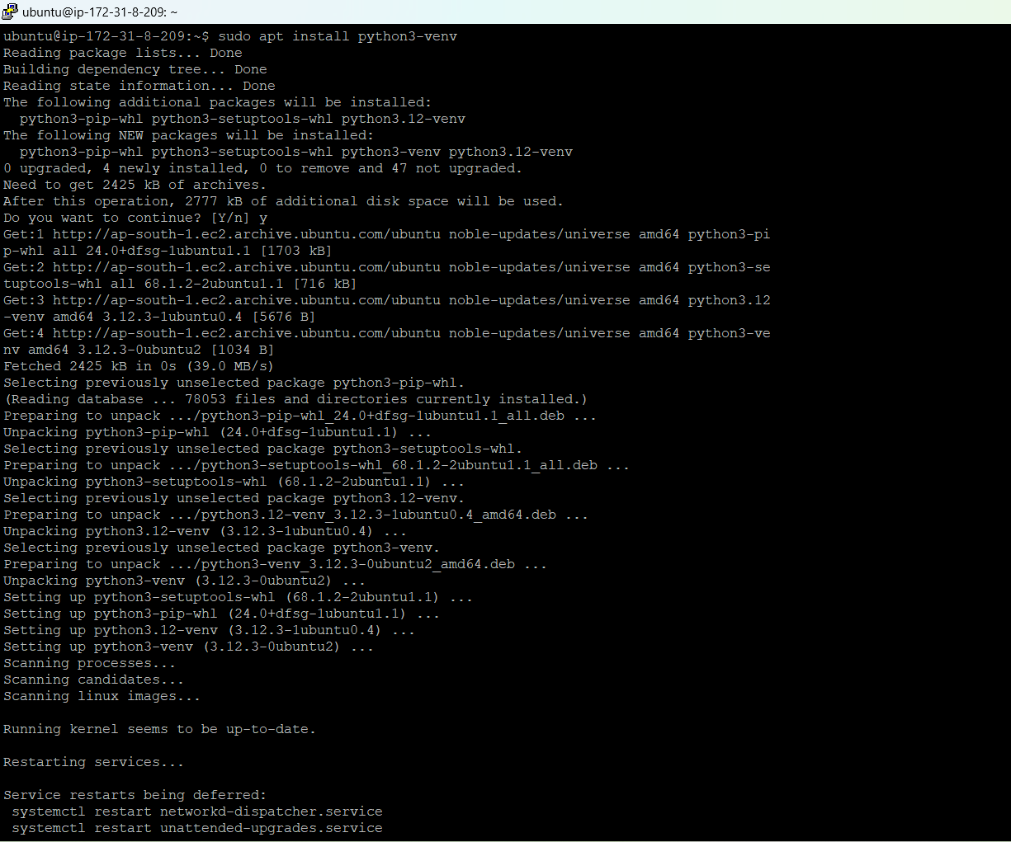Click the 'Get:3' download URL line
Screen dimensions: 1011x842
click(x=387, y=300)
